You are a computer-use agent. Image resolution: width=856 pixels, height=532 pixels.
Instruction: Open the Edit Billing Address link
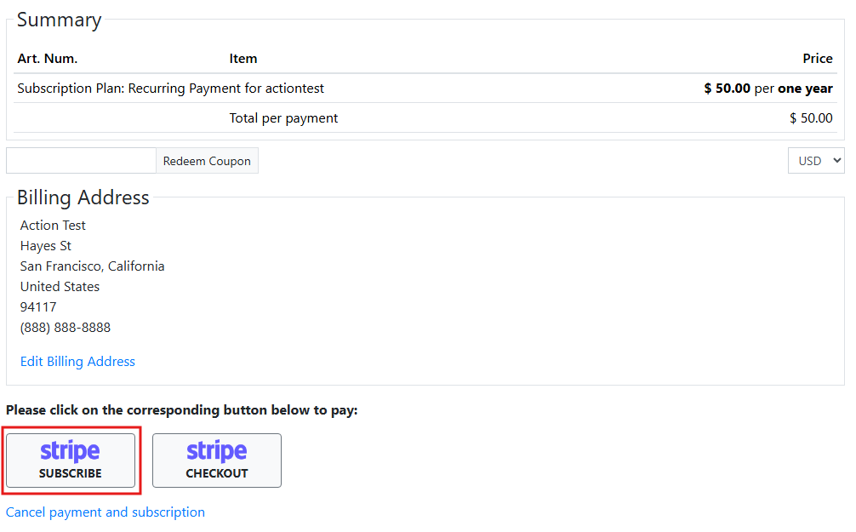pos(77,362)
